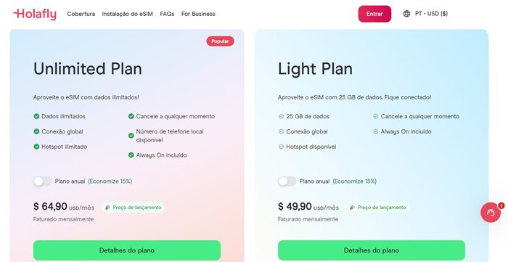Enable Plano anual switch on Light Plan

287,181
